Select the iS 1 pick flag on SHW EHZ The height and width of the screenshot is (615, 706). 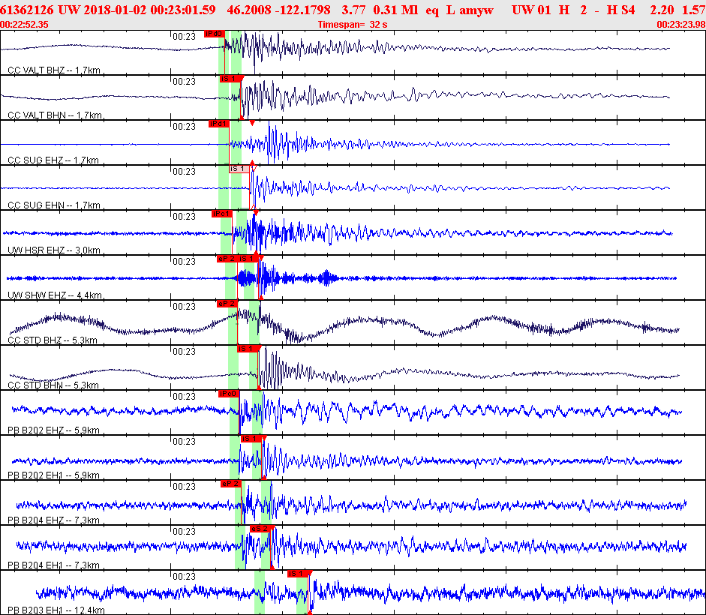248,259
